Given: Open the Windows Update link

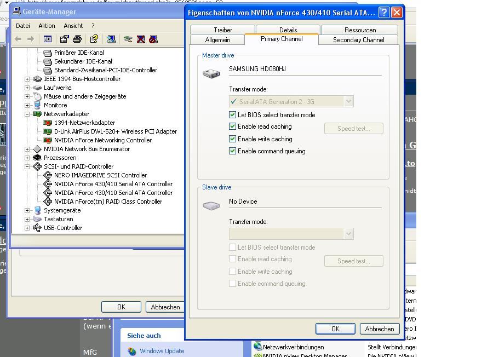Looking at the screenshot, I should pos(162,351).
